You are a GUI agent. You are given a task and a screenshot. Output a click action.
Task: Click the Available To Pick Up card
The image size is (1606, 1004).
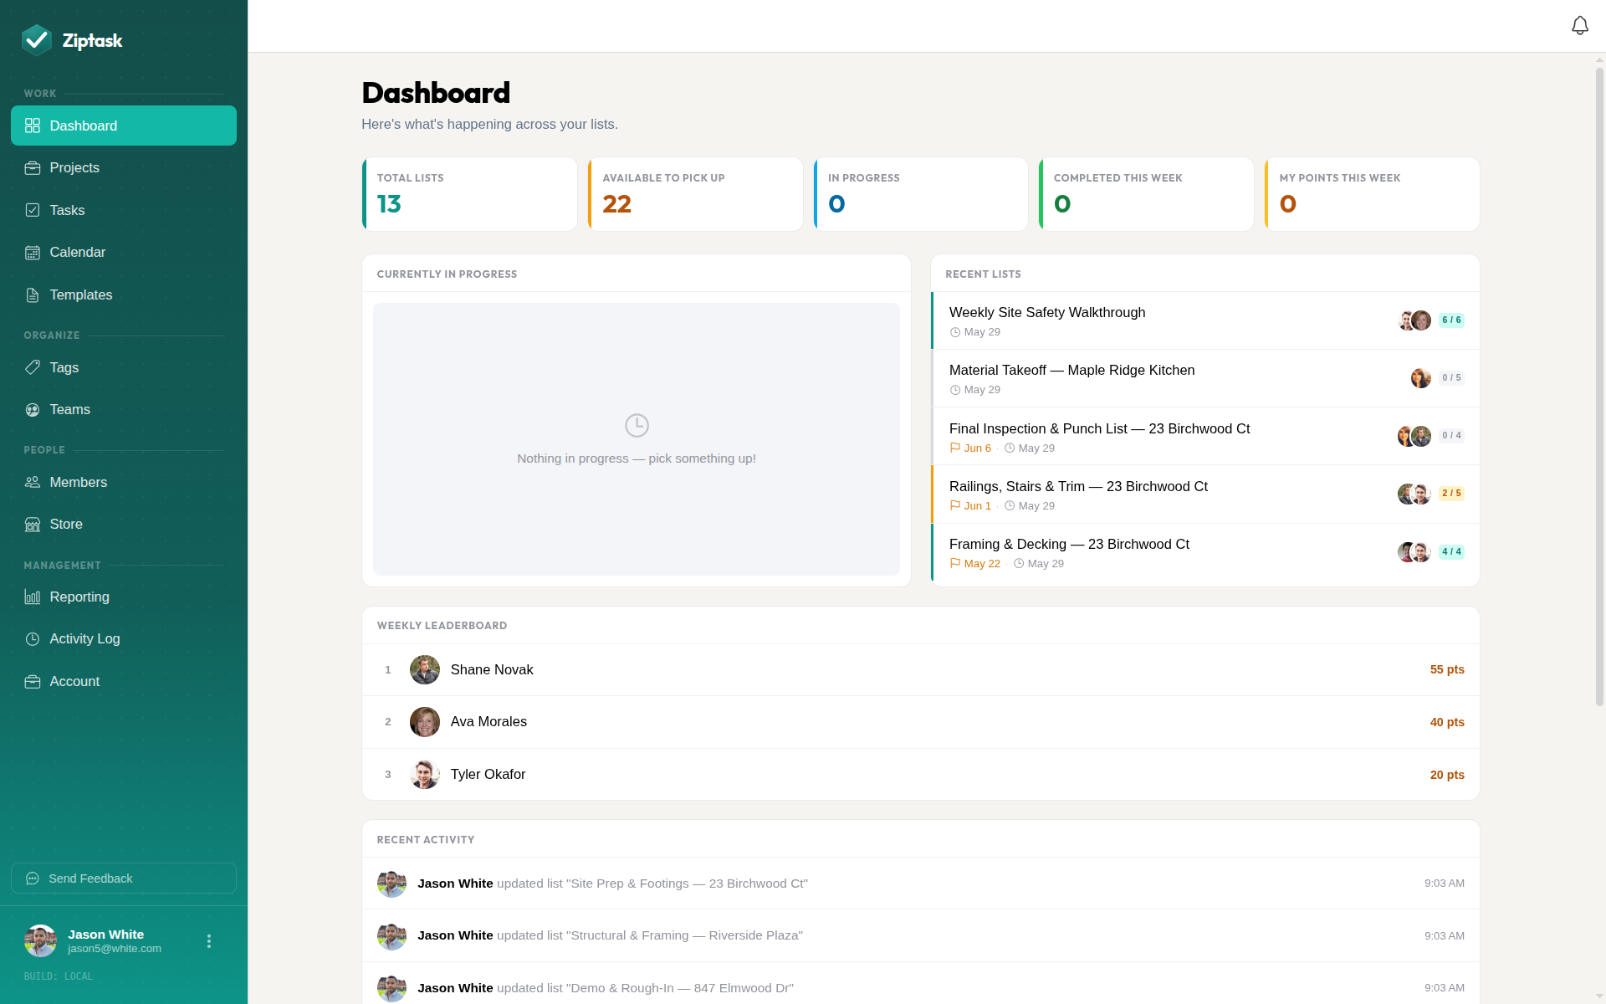click(695, 194)
